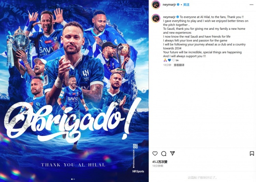256x182 pixels.
Task: Follow neymarjr using the 关注 button
Action: (186, 4)
